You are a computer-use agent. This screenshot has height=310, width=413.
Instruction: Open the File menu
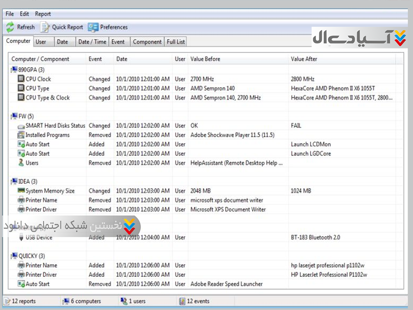[9, 14]
